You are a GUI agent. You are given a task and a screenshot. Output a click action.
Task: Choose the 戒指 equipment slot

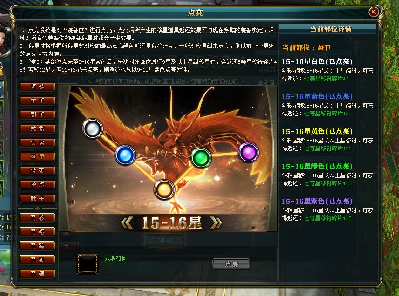pos(37,128)
